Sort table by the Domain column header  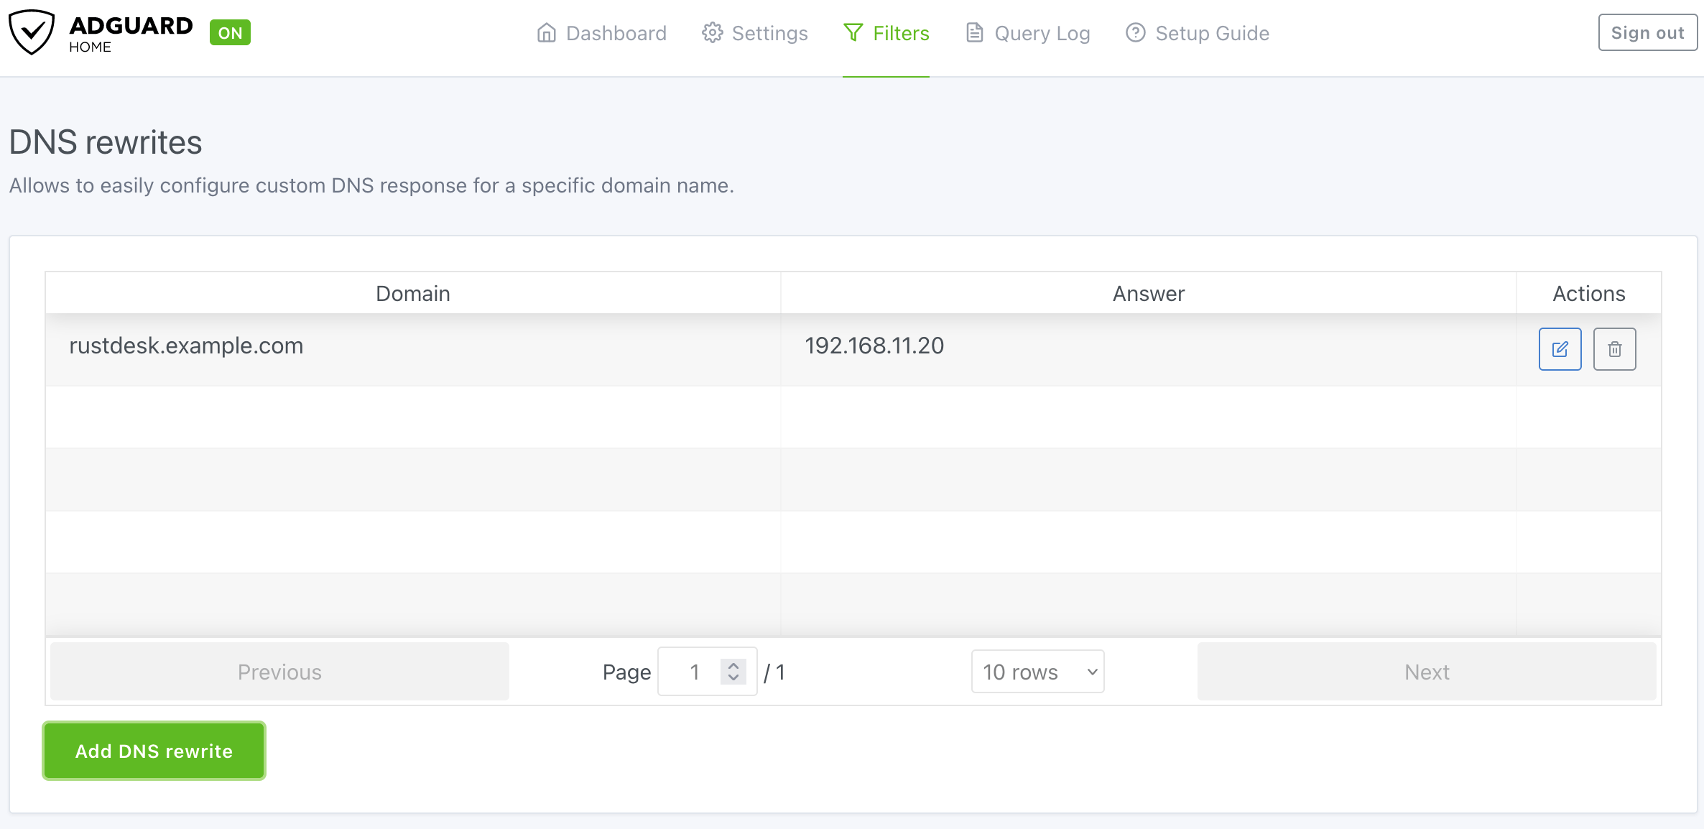tap(412, 294)
